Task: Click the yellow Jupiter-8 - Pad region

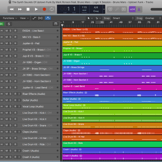Action: pos(112,43)
